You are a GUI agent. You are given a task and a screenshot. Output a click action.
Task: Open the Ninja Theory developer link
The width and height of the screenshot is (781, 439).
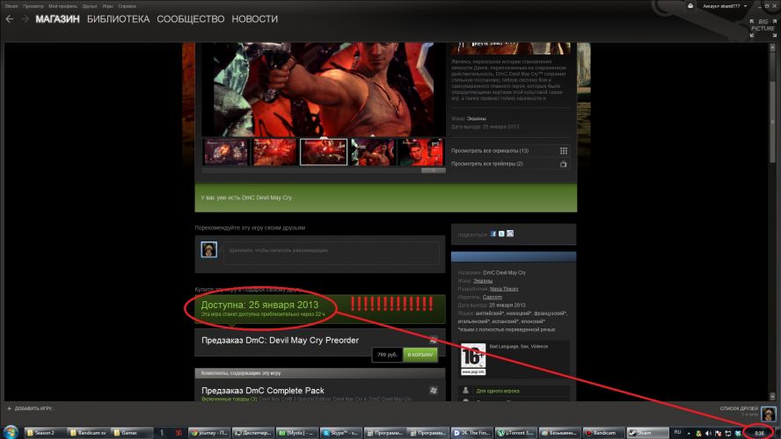coord(504,289)
